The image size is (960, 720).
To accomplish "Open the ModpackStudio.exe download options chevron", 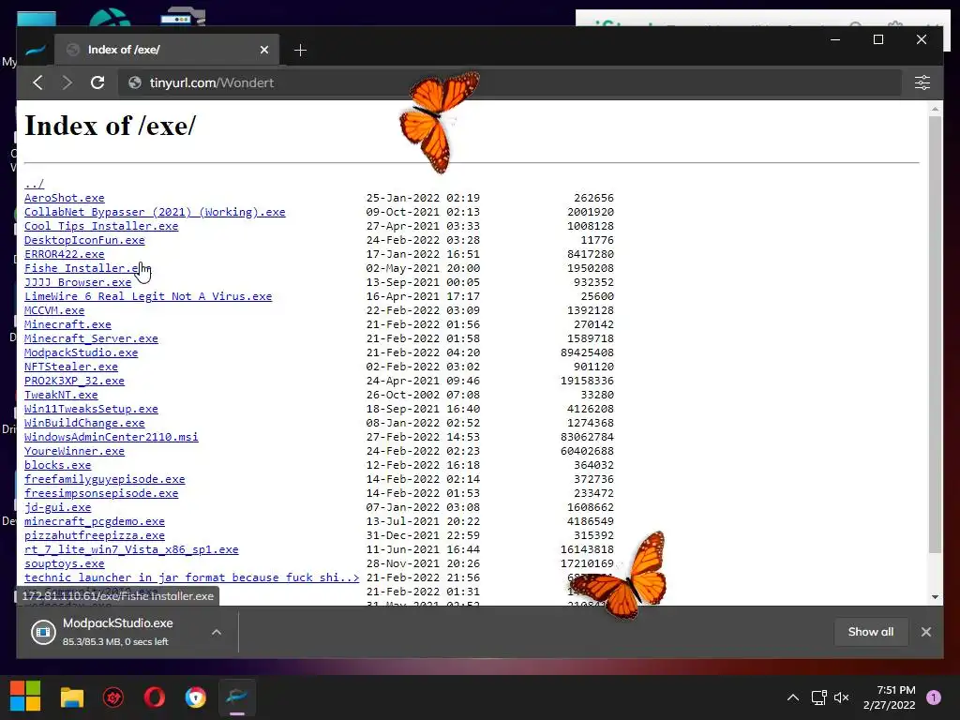I will (x=217, y=632).
